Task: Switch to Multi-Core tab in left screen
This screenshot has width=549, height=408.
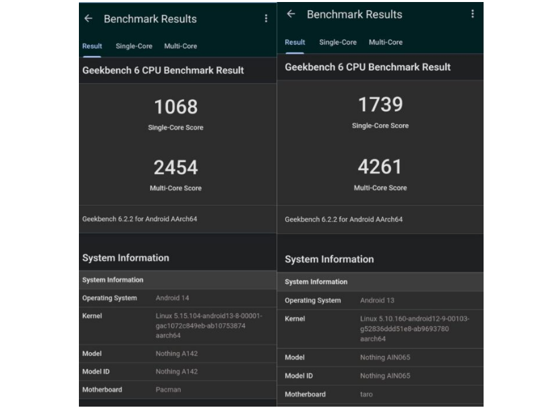Action: click(x=180, y=47)
